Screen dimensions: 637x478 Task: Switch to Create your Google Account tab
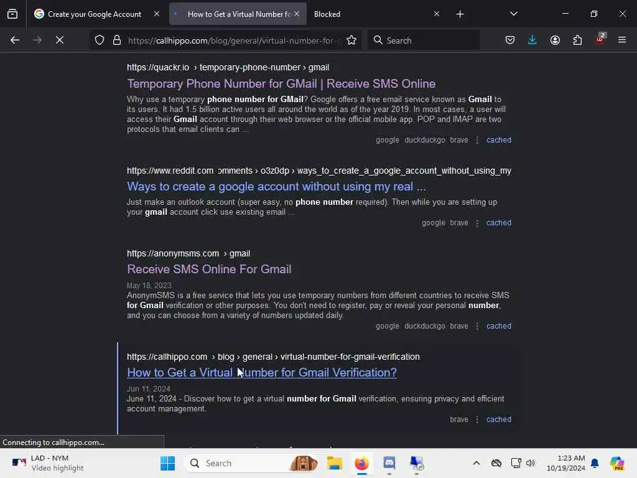88,14
